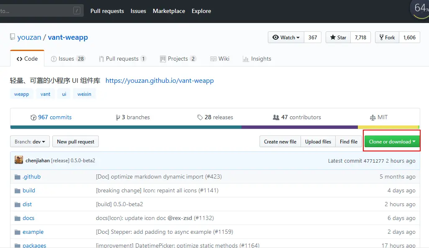The width and height of the screenshot is (429, 248).
Task: Open the vant-weapp repository link
Action: (x=68, y=37)
